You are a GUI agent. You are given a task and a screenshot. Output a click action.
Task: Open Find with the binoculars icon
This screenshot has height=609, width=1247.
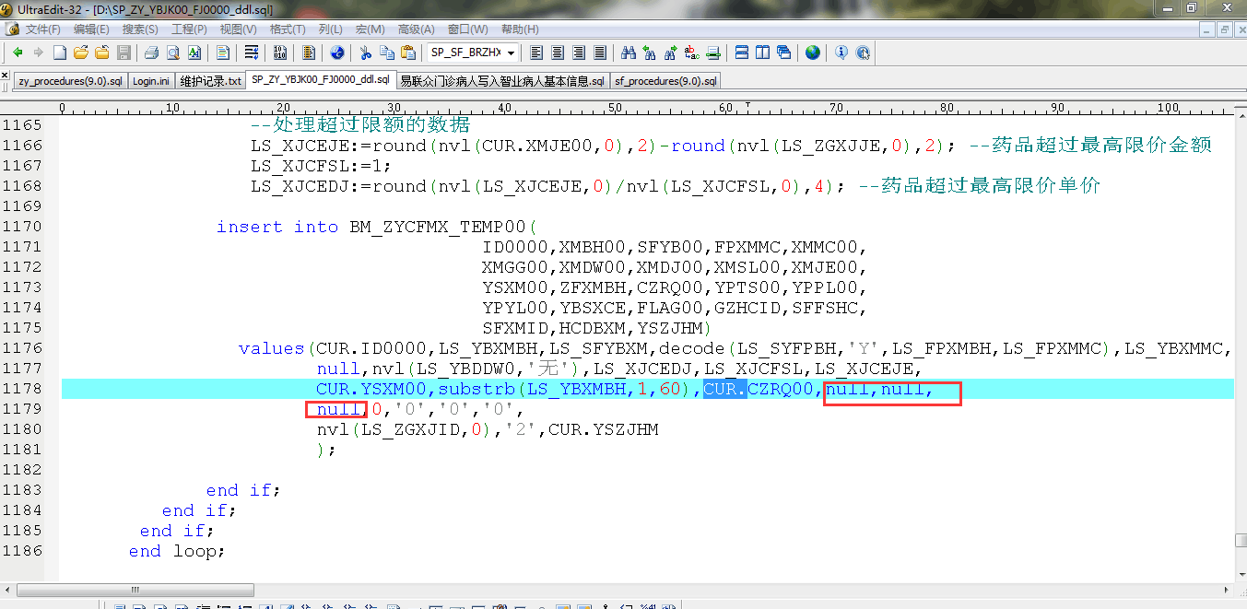tap(629, 53)
